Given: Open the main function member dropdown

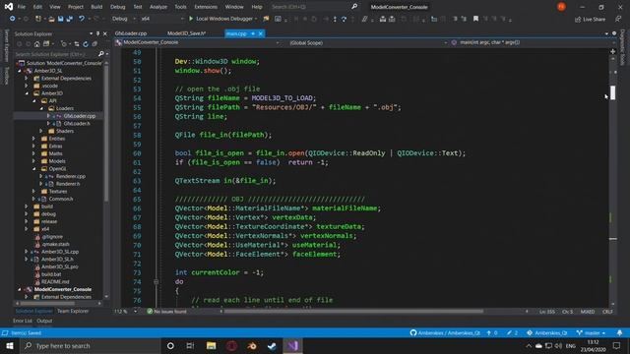Looking at the screenshot, I should point(533,42).
